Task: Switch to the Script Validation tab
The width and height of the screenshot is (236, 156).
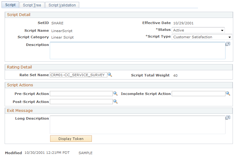Action: pos(62,5)
